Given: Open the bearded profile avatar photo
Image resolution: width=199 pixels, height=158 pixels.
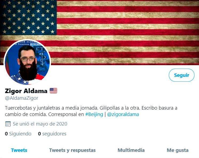Looking at the screenshot, I should pyautogui.click(x=27, y=62).
